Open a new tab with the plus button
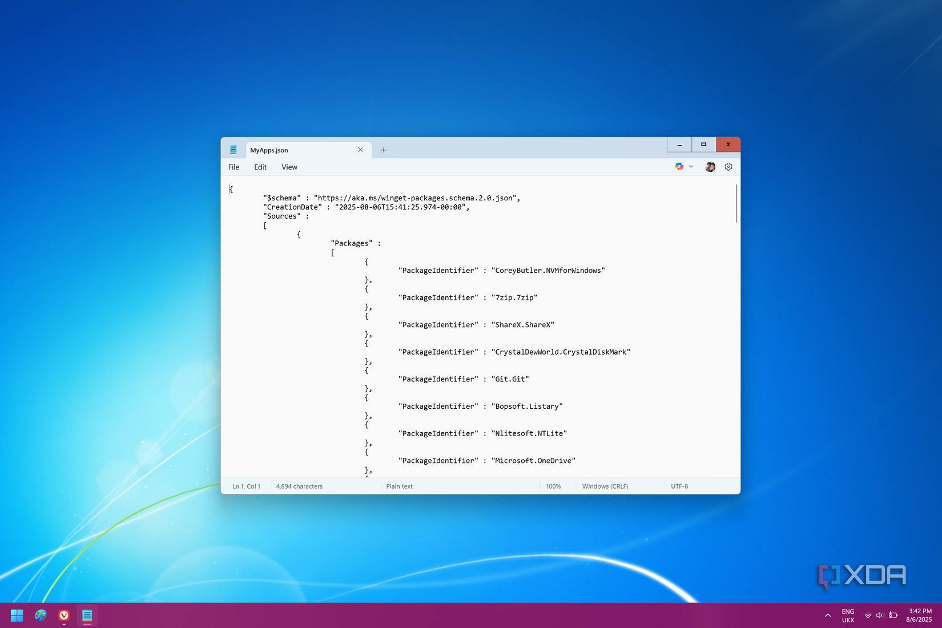The height and width of the screenshot is (628, 942). (x=383, y=150)
